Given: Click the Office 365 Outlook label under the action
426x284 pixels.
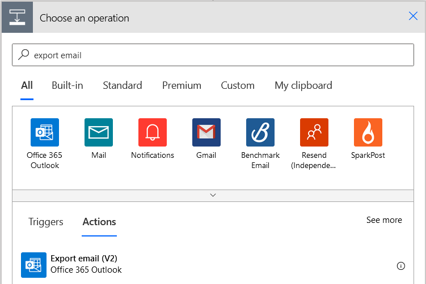Looking at the screenshot, I should (x=86, y=270).
